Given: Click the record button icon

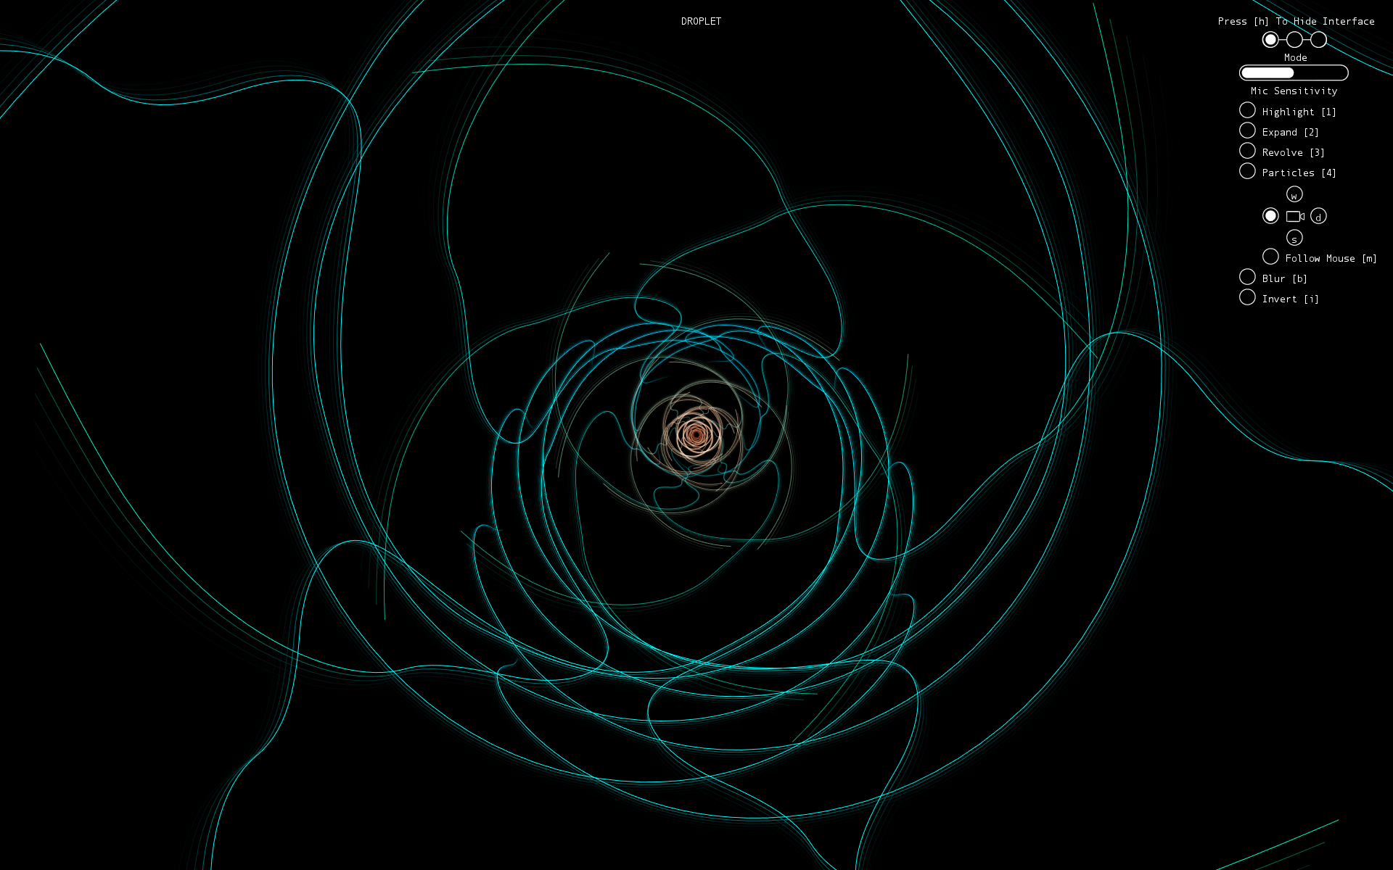Looking at the screenshot, I should tap(1270, 217).
